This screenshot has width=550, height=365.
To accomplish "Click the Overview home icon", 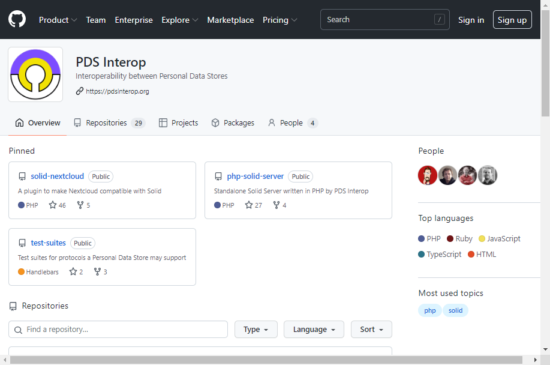I will point(19,123).
